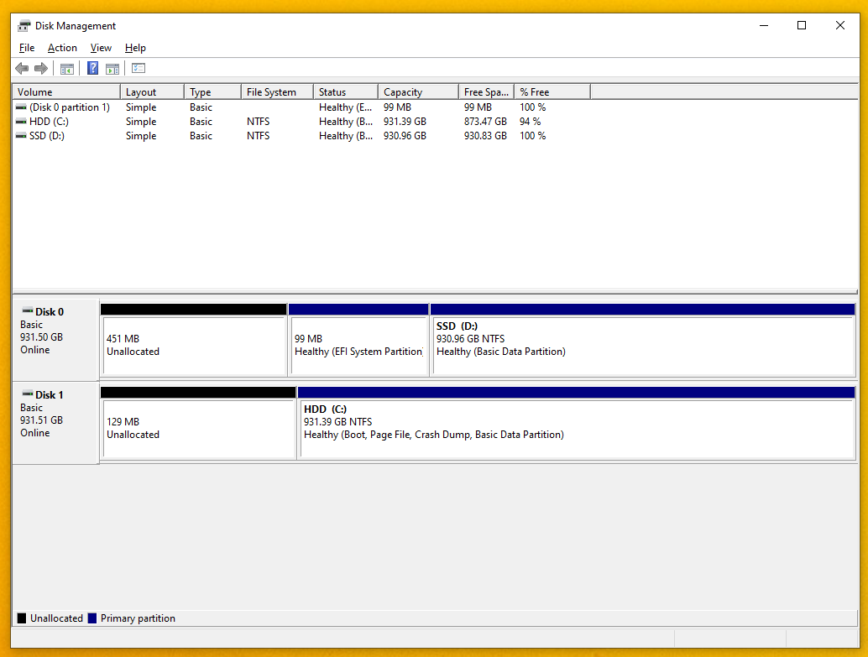Screen dimensions: 868x657
Task: Click the Settings checklist toolbar icon
Action: (139, 69)
